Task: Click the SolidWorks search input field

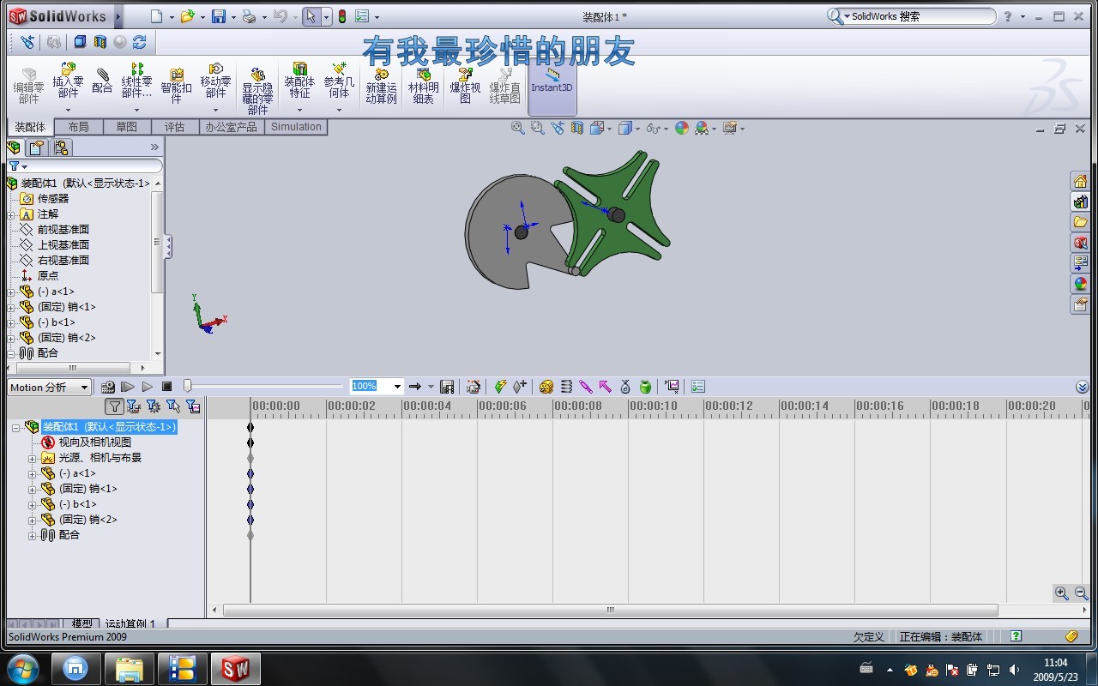Action: coord(922,16)
